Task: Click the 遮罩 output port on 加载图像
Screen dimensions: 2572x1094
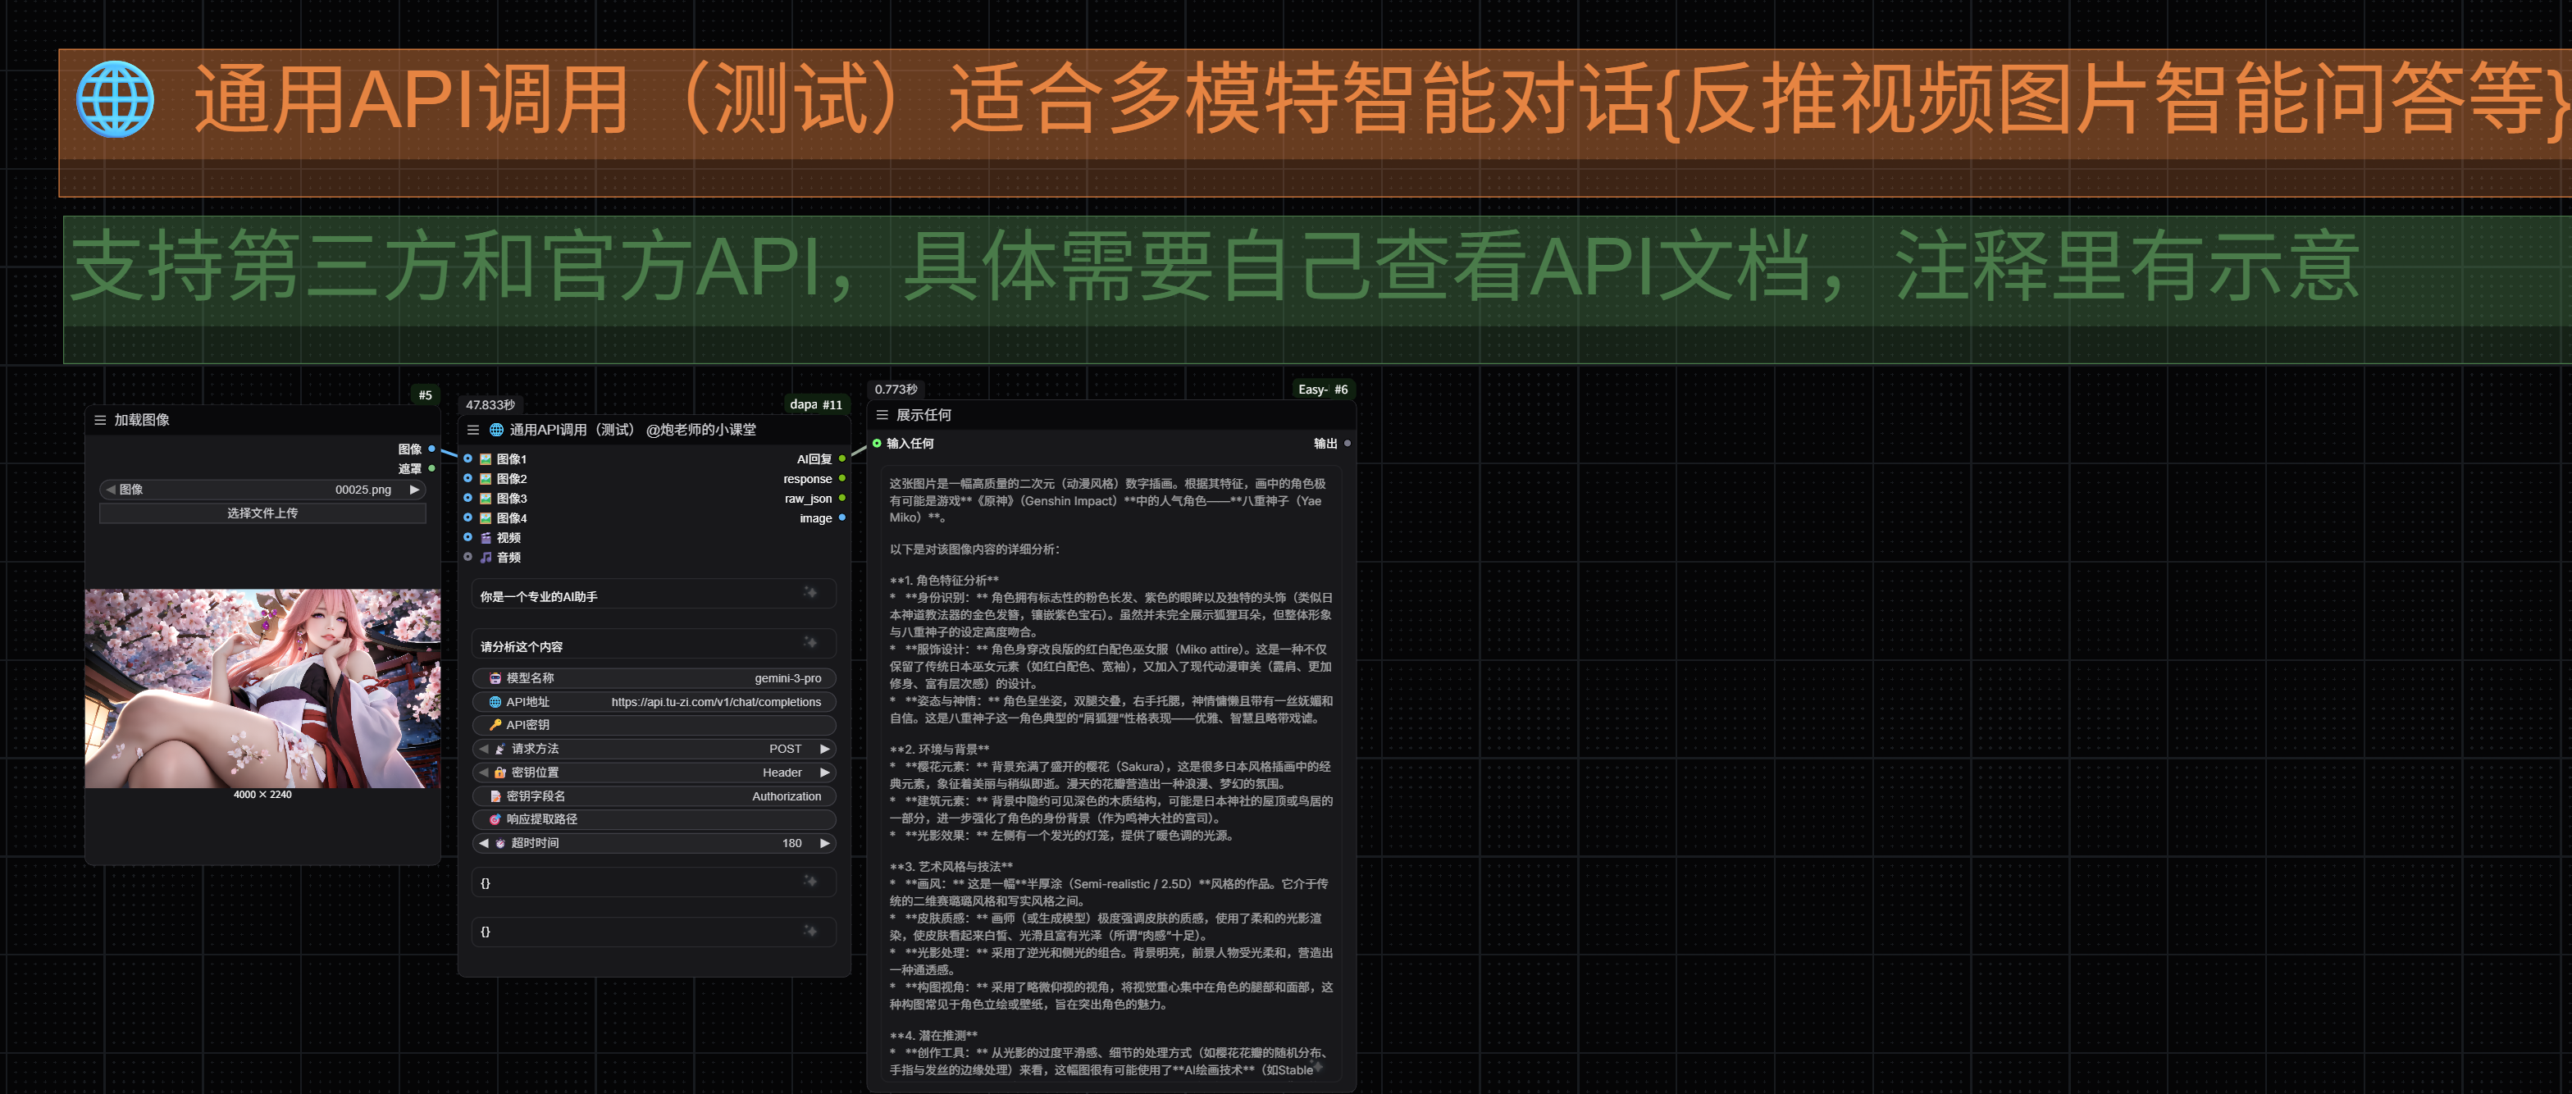Action: (431, 468)
